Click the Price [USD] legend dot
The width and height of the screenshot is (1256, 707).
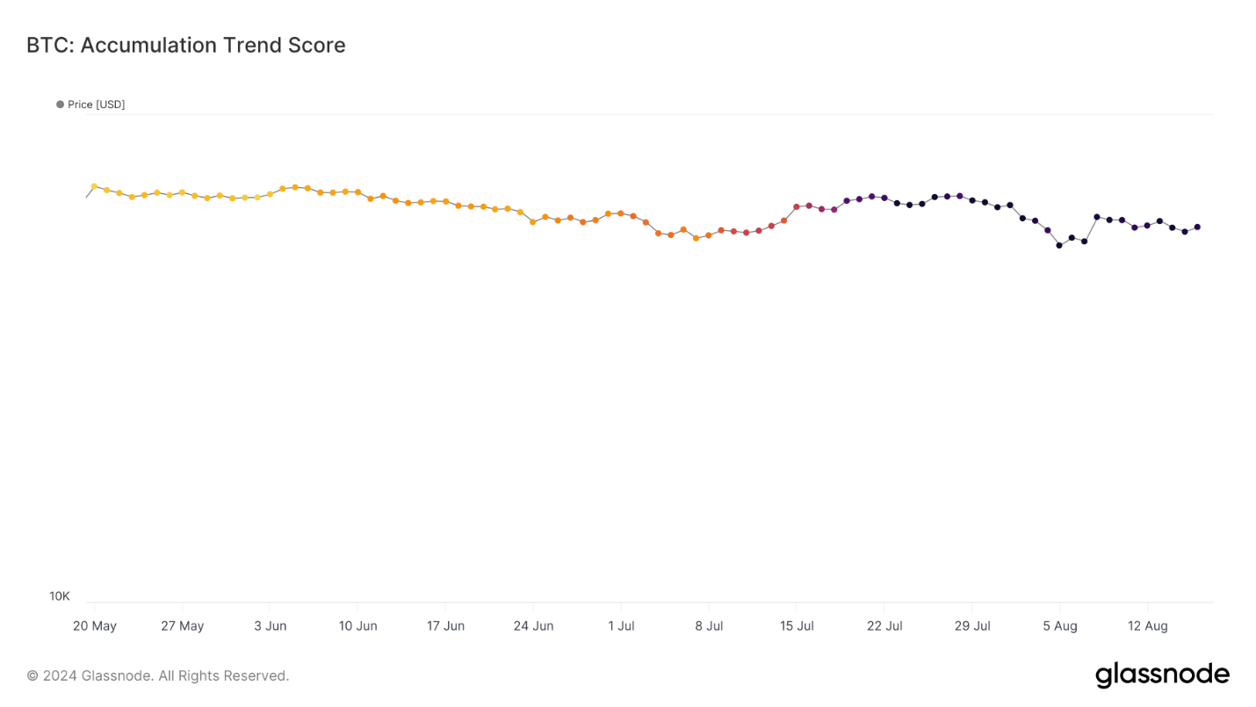[61, 105]
